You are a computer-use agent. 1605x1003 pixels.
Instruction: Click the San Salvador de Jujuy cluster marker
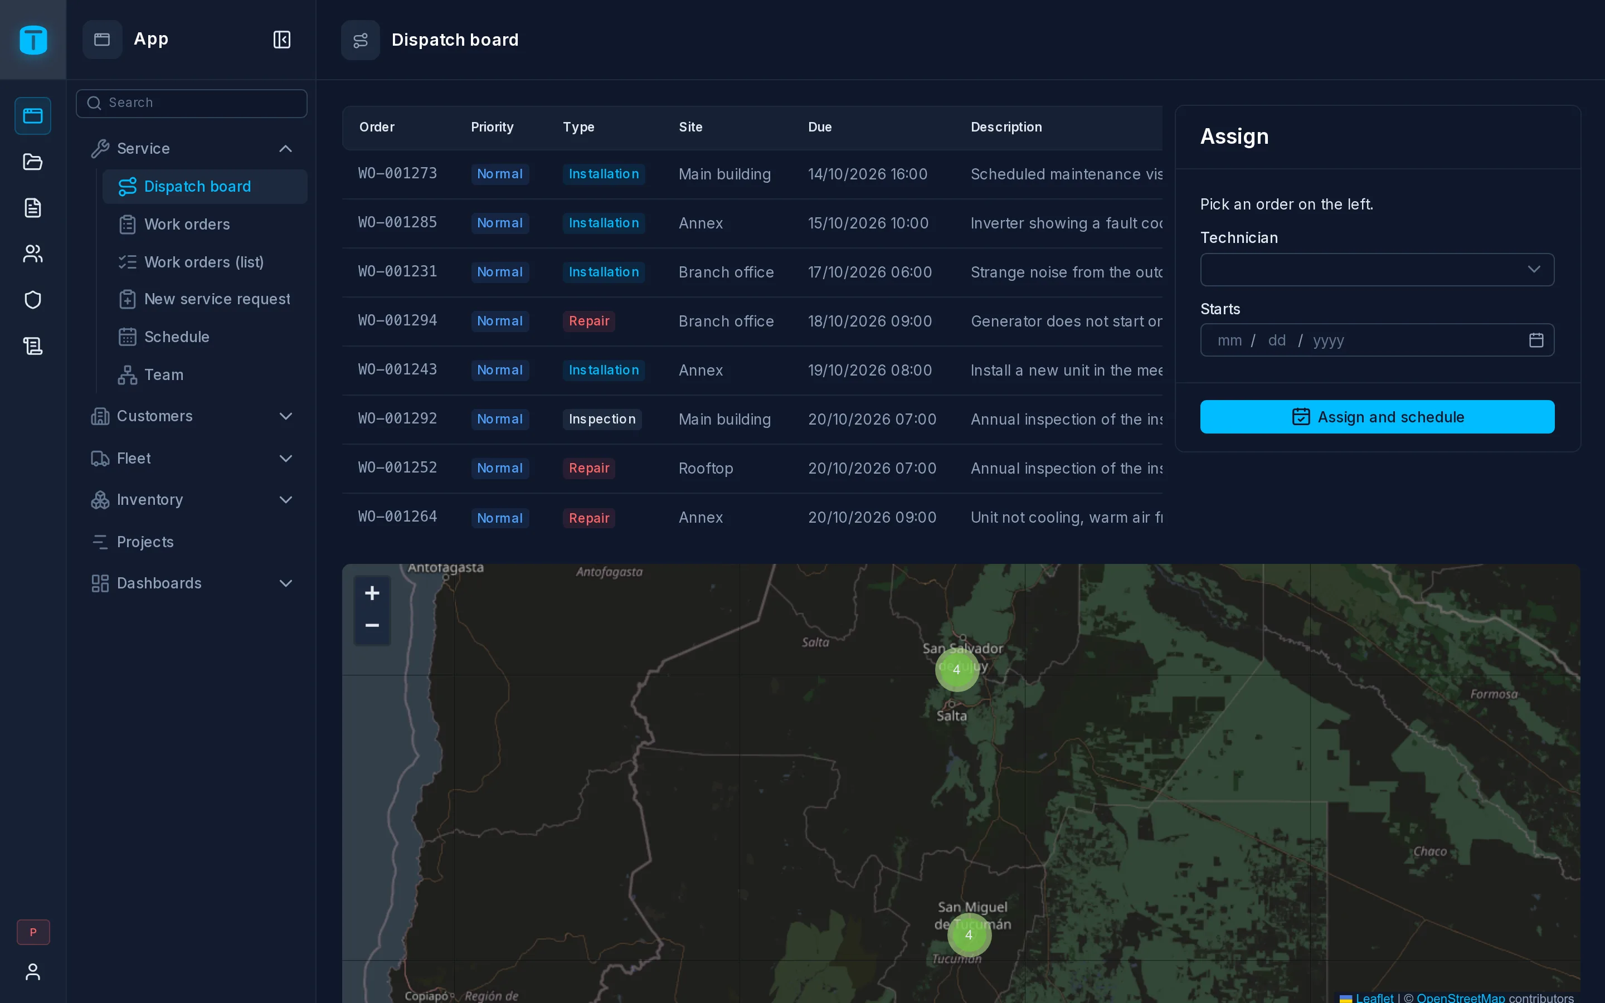956,669
